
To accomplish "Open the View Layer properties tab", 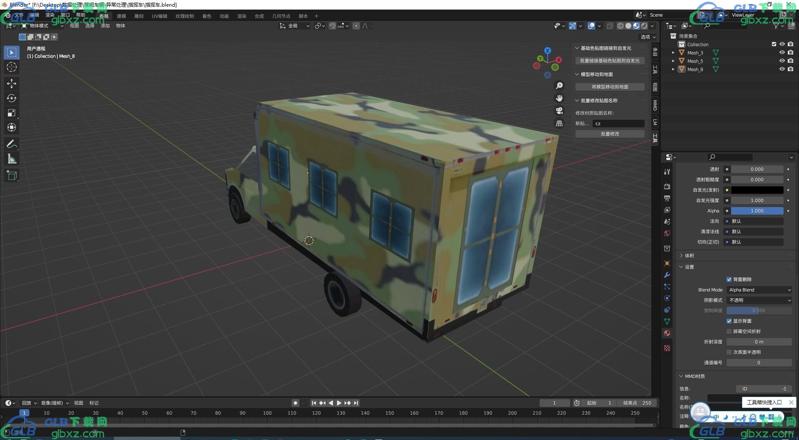I will click(667, 210).
